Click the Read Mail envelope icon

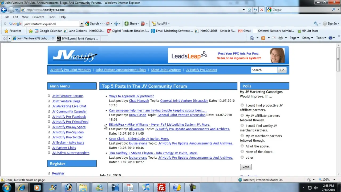(x=273, y=38)
